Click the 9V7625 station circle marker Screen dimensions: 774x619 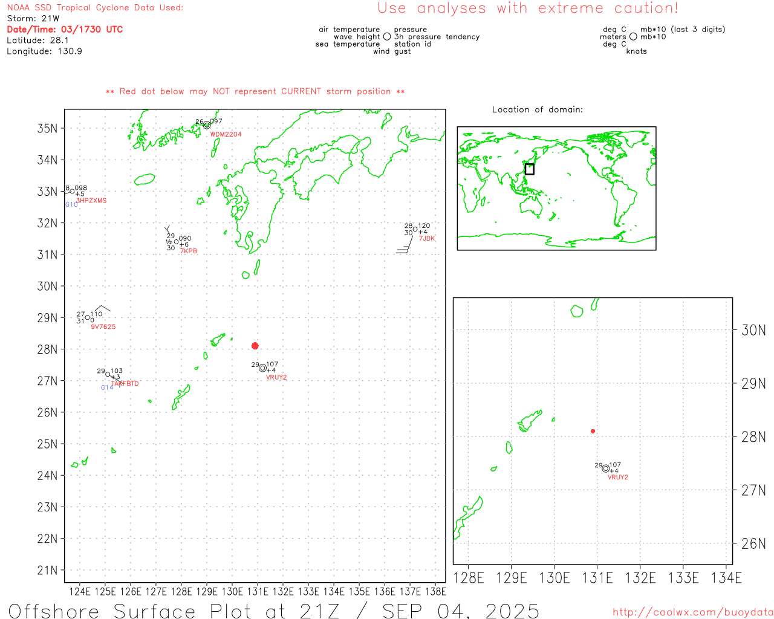tap(88, 317)
